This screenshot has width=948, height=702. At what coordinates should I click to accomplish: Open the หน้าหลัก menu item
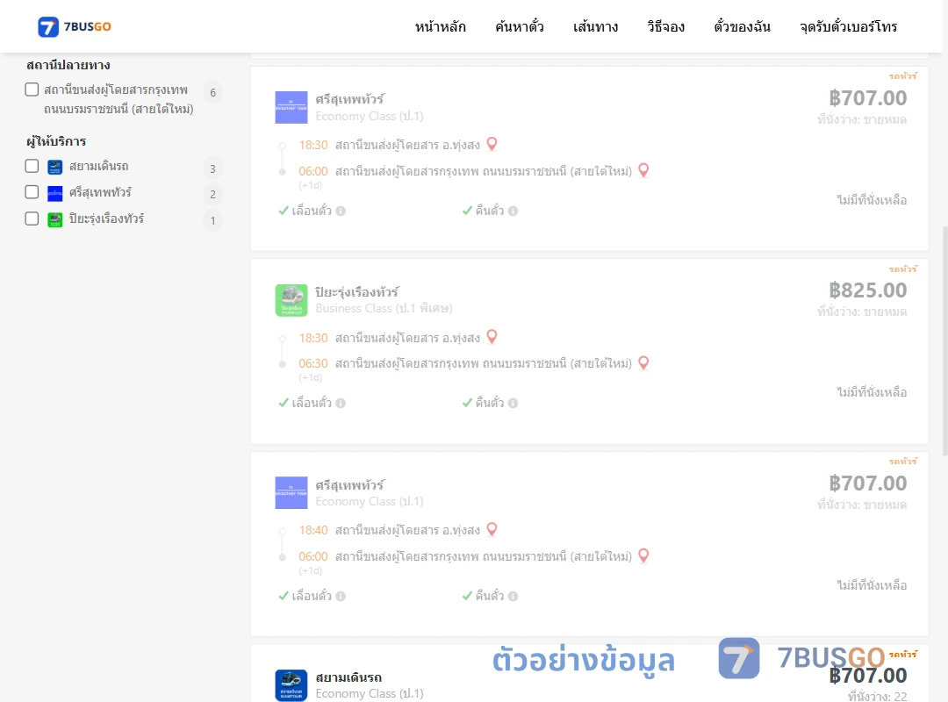point(440,26)
